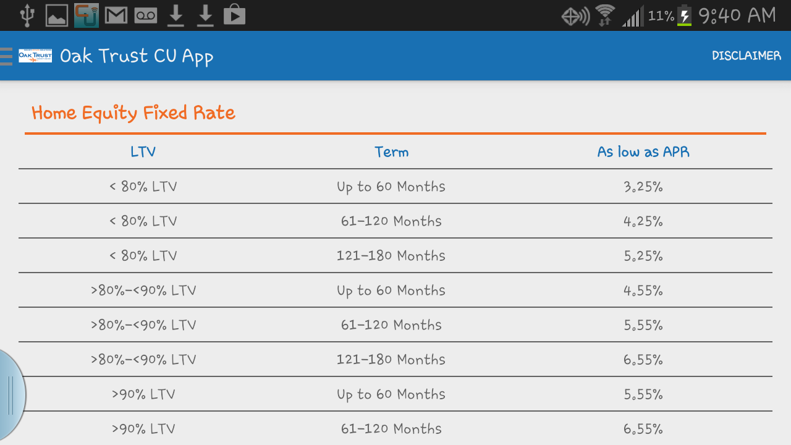Select '61-120 Months' in the >80%-<90% LTV row
This screenshot has height=445, width=791.
[x=391, y=325]
